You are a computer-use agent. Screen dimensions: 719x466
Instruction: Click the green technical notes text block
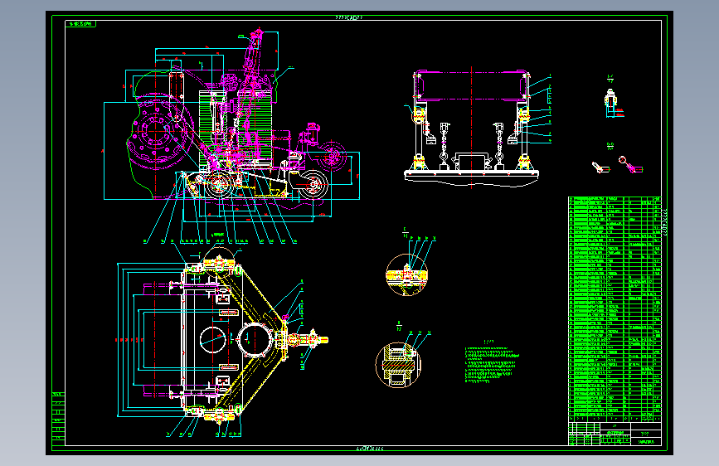(491, 364)
